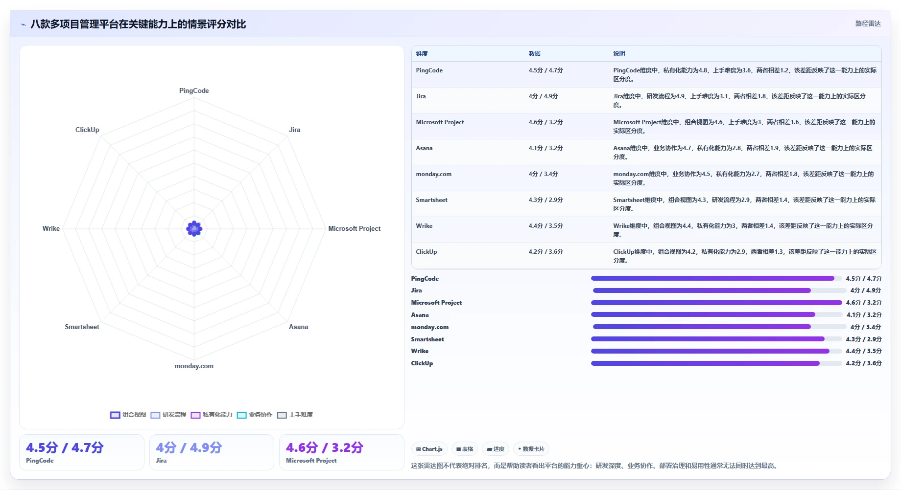Click the PingCode progress bar
Viewport: 901px width, 490px height.
pos(716,278)
